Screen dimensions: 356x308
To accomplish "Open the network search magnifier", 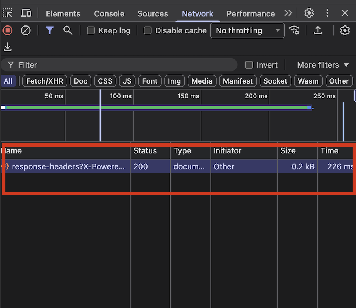I will 68,30.
